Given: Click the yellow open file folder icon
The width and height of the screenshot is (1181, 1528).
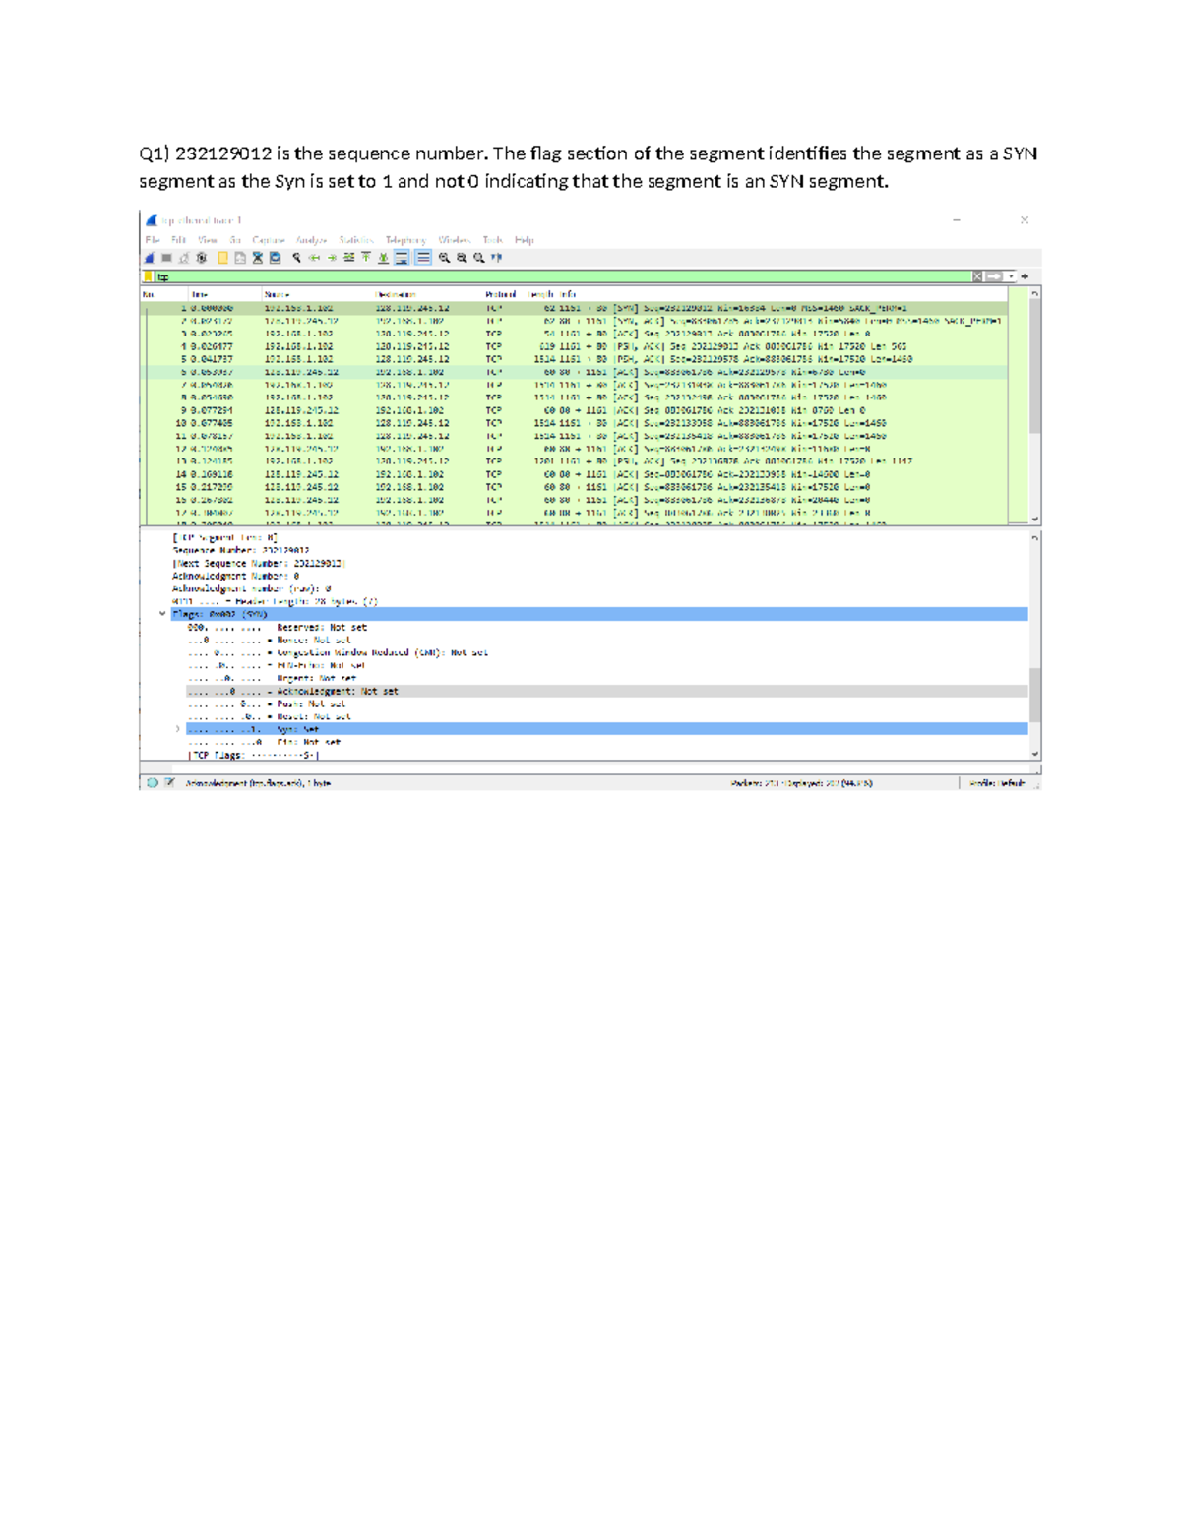Looking at the screenshot, I should 222,258.
